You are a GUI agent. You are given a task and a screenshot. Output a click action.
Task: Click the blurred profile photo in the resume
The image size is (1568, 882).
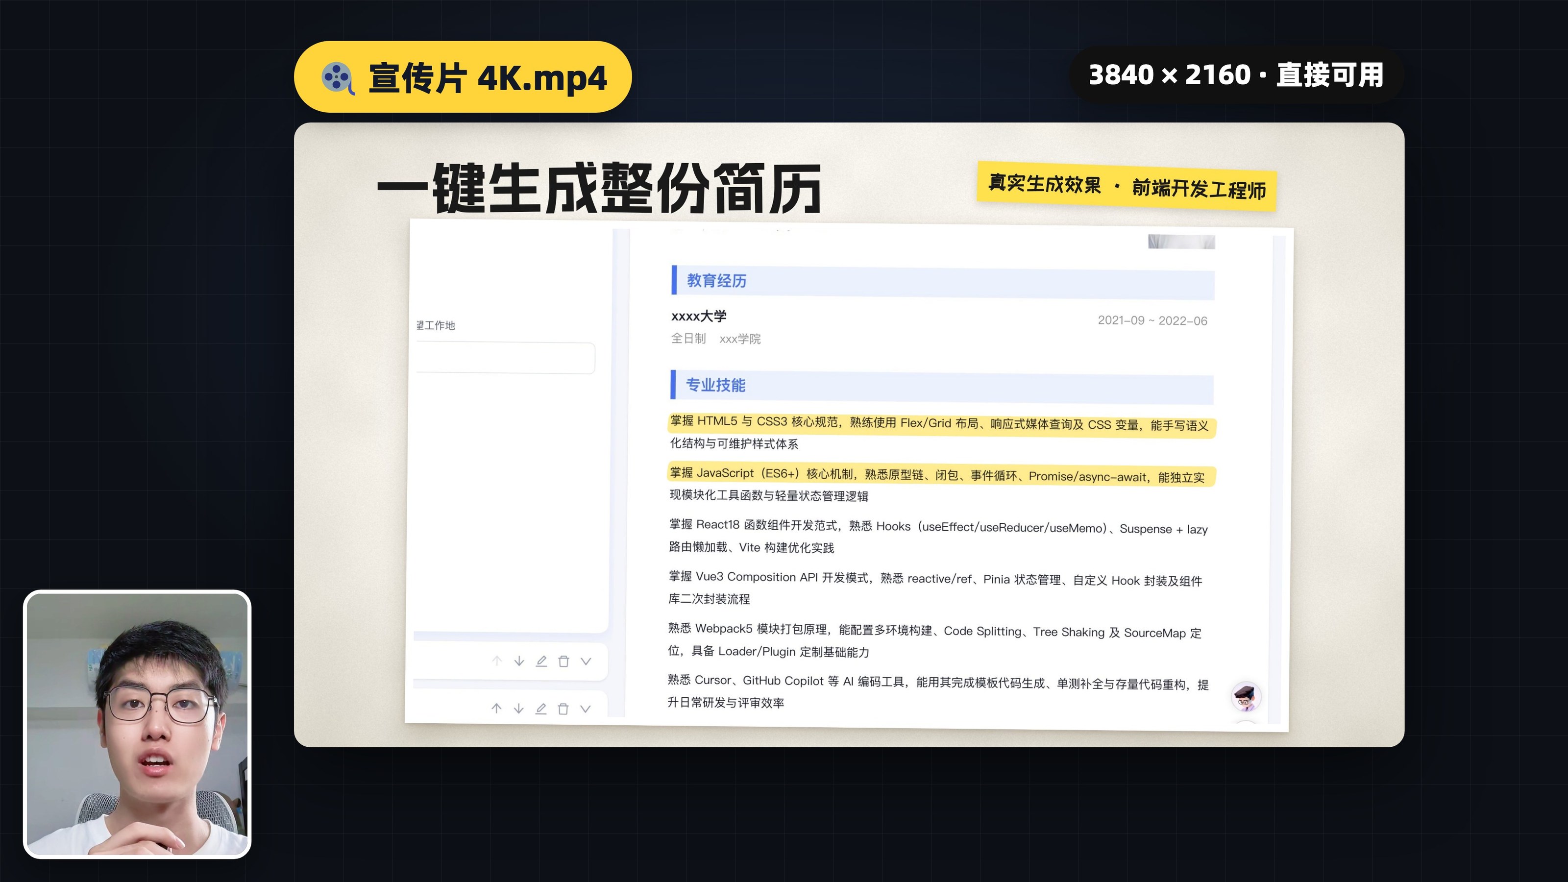point(1181,242)
